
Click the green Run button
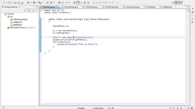click(x=34, y=3)
